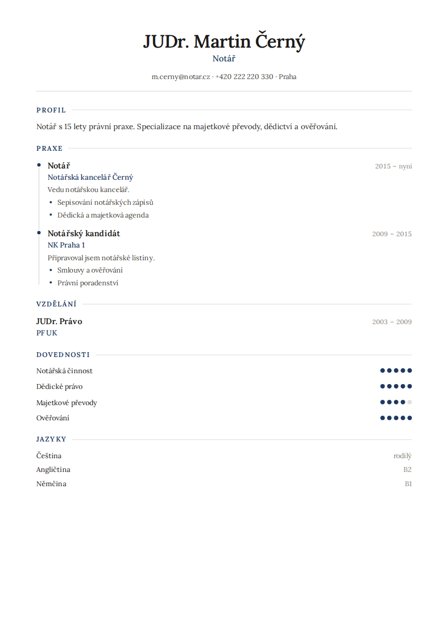Click the Notářská kancelář Černý employer name
This screenshot has width=448, height=634.
click(90, 177)
